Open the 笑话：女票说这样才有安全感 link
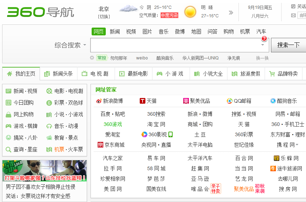This screenshot has height=202, width=306. [38, 196]
